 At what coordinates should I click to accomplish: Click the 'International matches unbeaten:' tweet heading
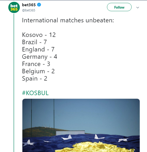coord(68,20)
